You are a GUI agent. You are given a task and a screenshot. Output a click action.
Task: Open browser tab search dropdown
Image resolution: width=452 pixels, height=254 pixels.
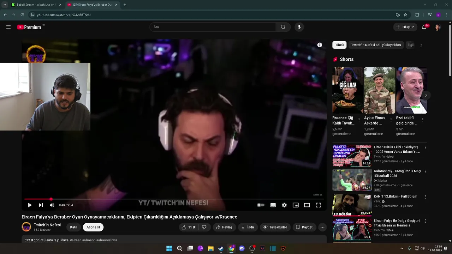coord(5,5)
